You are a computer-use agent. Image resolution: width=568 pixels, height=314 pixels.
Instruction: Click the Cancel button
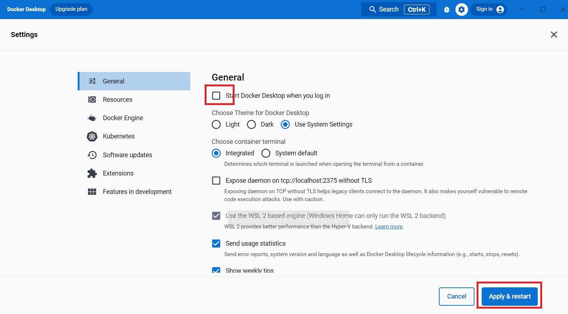click(456, 296)
